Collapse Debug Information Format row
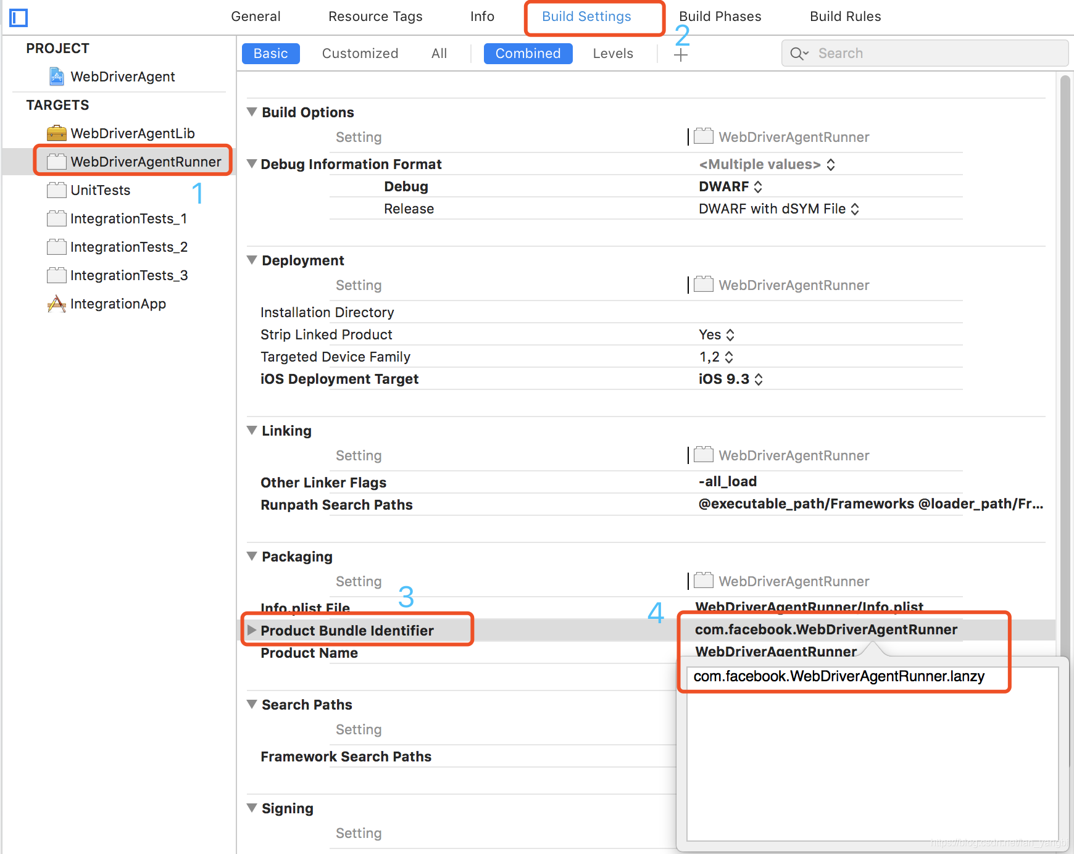 (x=252, y=164)
